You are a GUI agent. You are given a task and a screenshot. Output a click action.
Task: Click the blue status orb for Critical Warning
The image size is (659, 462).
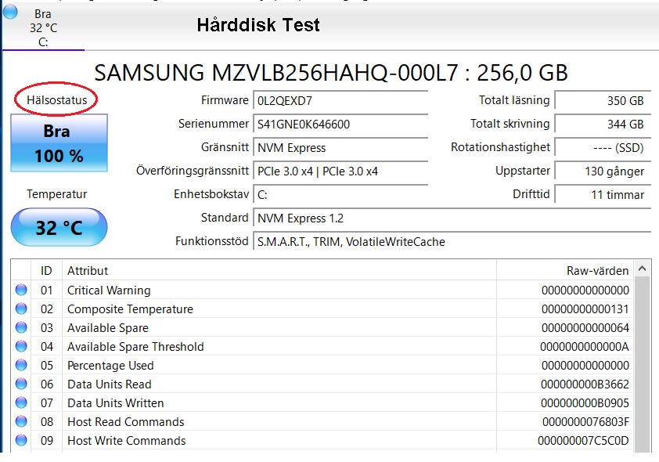click(20, 291)
